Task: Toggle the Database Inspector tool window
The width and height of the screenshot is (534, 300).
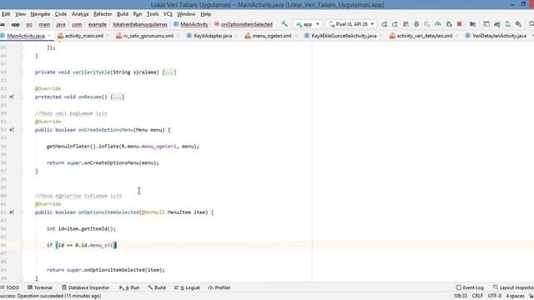Action: [85, 287]
